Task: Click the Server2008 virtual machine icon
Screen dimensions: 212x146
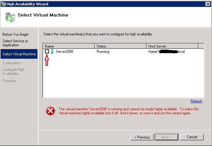Action: [52, 52]
